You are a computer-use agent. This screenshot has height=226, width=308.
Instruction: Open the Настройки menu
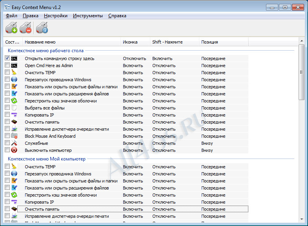coord(56,16)
